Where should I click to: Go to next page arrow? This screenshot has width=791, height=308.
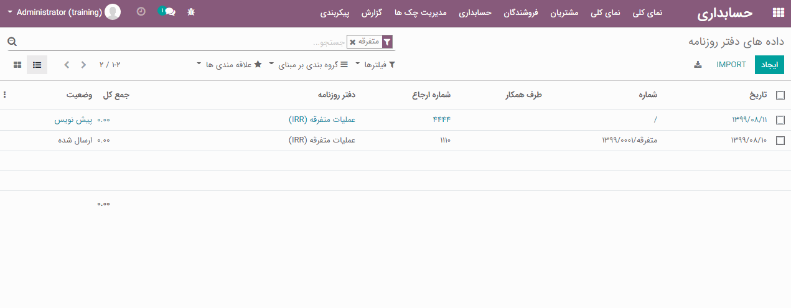(67, 65)
